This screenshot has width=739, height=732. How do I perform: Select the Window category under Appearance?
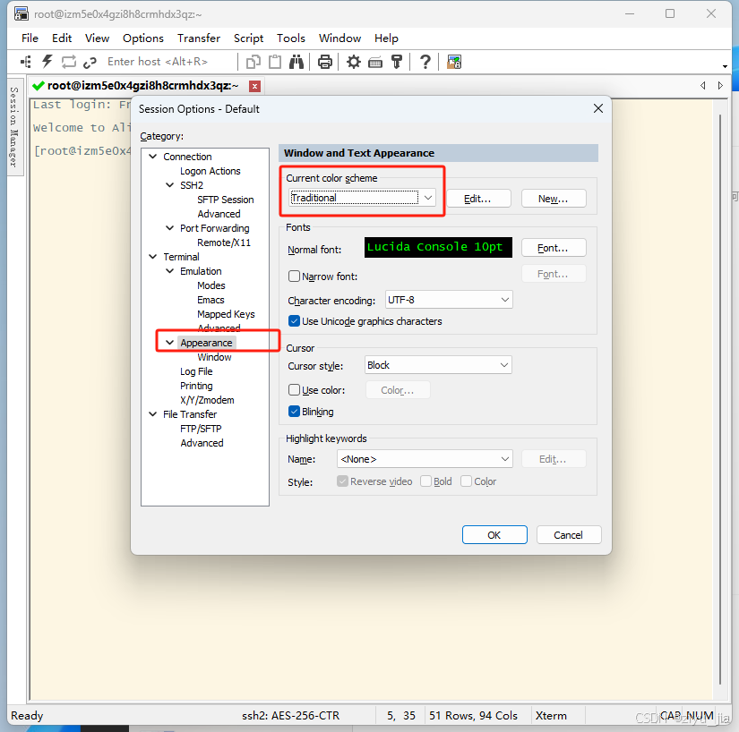214,357
